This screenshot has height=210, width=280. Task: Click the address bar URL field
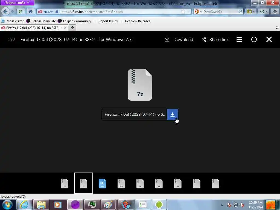pyautogui.click(x=121, y=11)
